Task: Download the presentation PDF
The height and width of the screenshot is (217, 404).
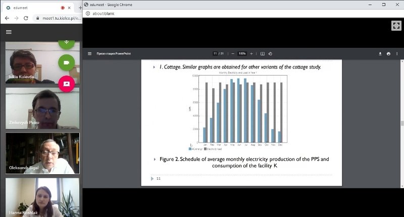Action: (380, 54)
